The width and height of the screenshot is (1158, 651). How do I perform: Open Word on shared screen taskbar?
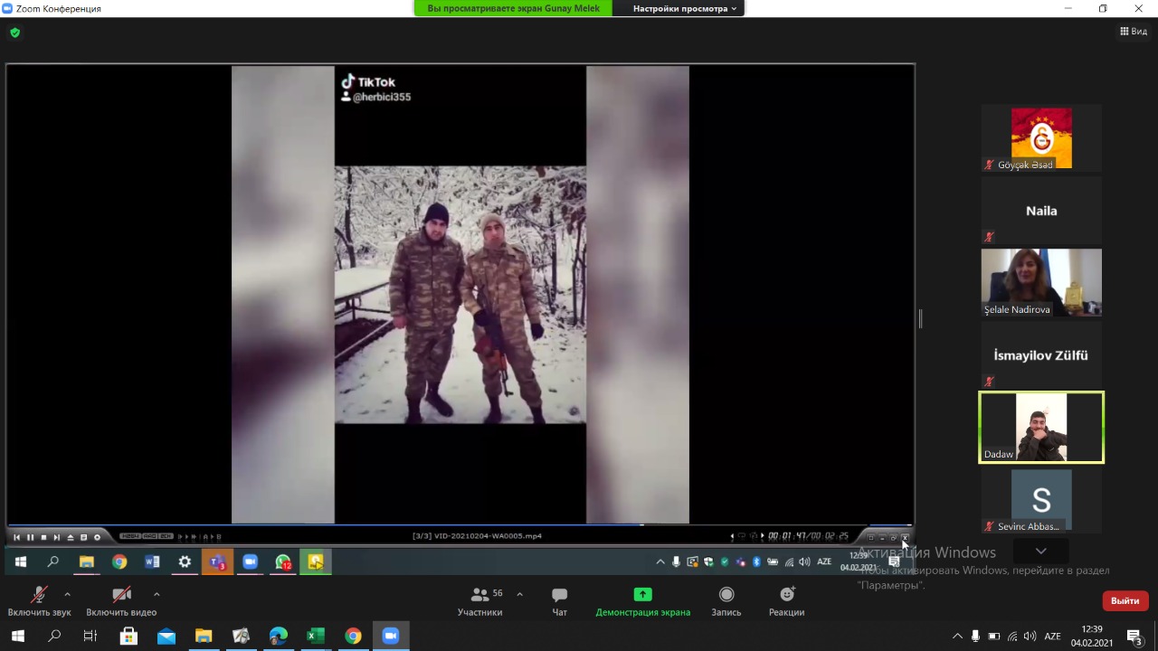(152, 561)
